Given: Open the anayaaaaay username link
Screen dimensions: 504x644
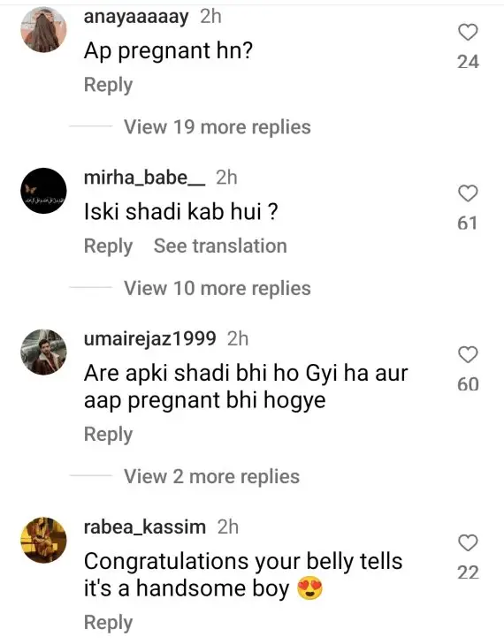Looking at the screenshot, I should click(136, 18).
